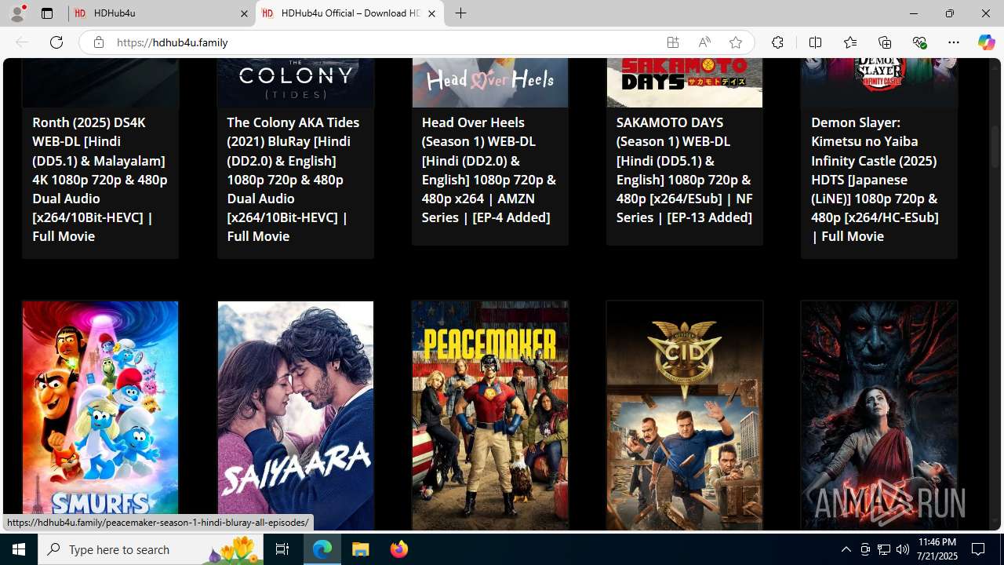Open the app available icon in address bar

tap(673, 42)
